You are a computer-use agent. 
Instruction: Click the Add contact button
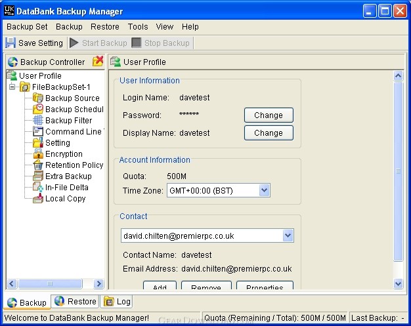coord(160,285)
